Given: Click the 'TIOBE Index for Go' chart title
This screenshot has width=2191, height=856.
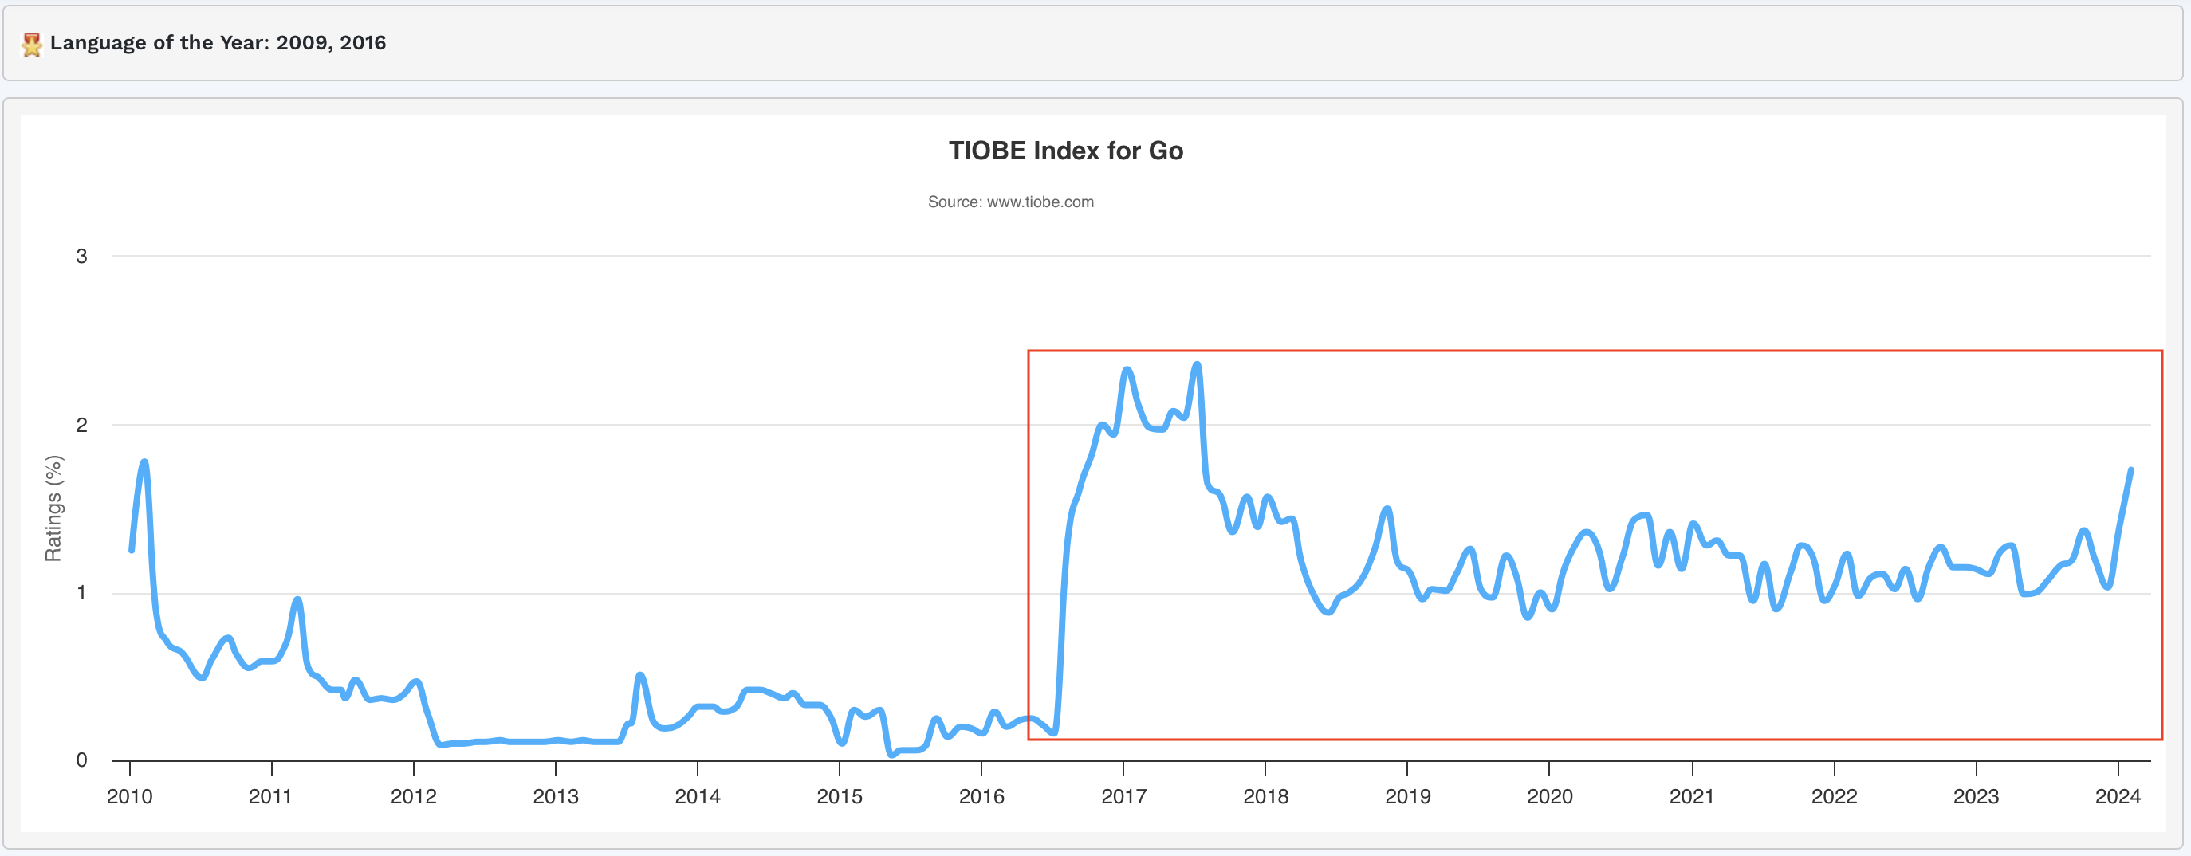Looking at the screenshot, I should click(1066, 151).
